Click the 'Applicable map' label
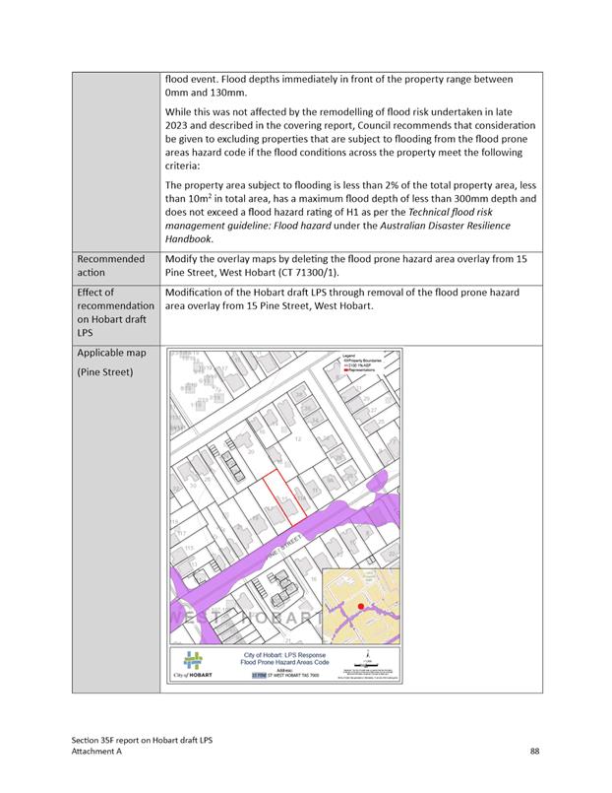This screenshot has height=793, width=612. (x=111, y=353)
